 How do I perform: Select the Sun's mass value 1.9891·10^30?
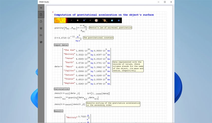point(83,50)
